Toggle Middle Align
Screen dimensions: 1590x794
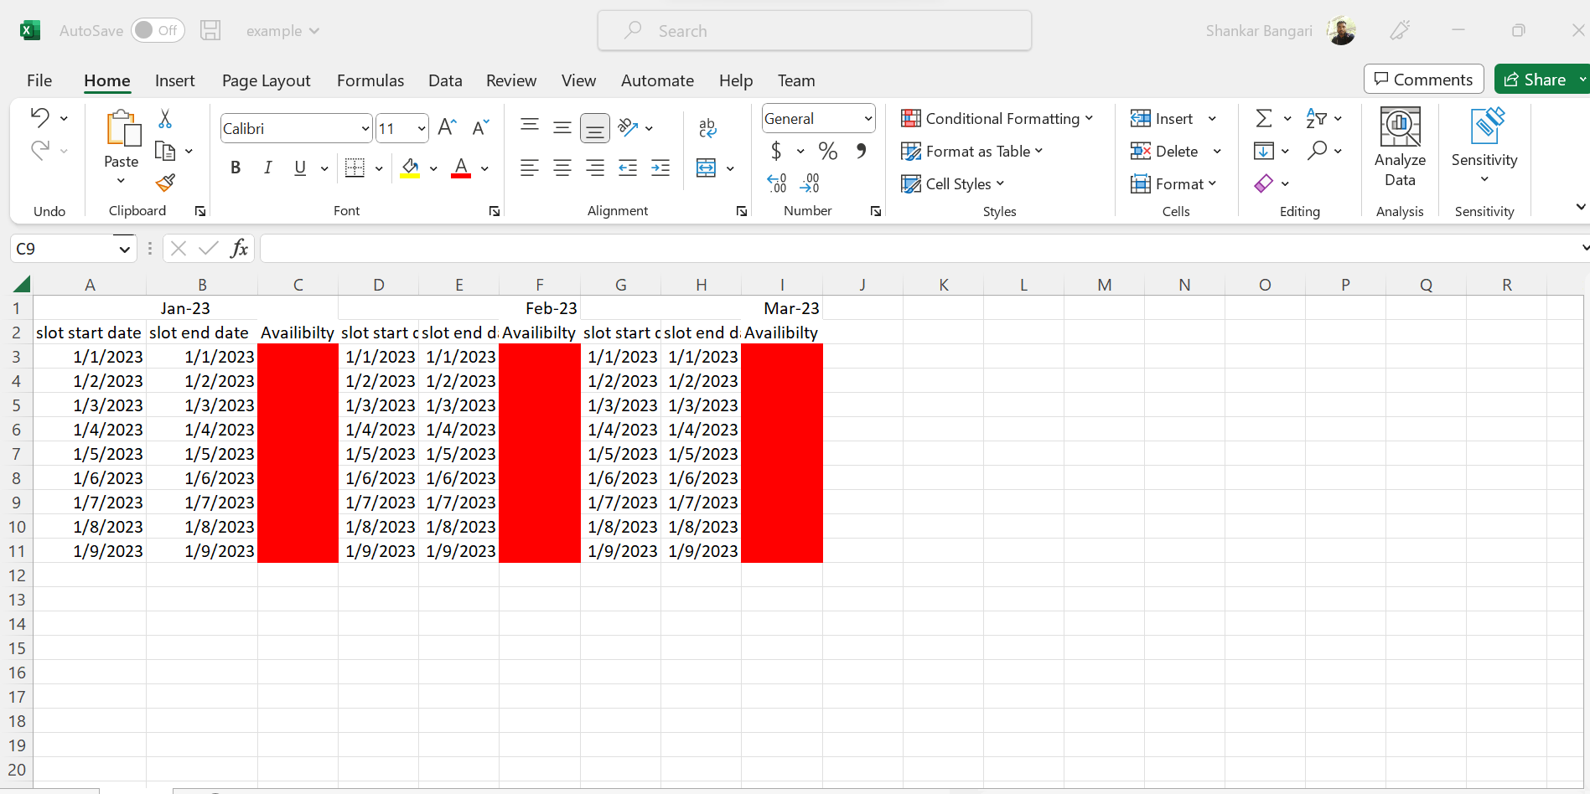pyautogui.click(x=562, y=127)
